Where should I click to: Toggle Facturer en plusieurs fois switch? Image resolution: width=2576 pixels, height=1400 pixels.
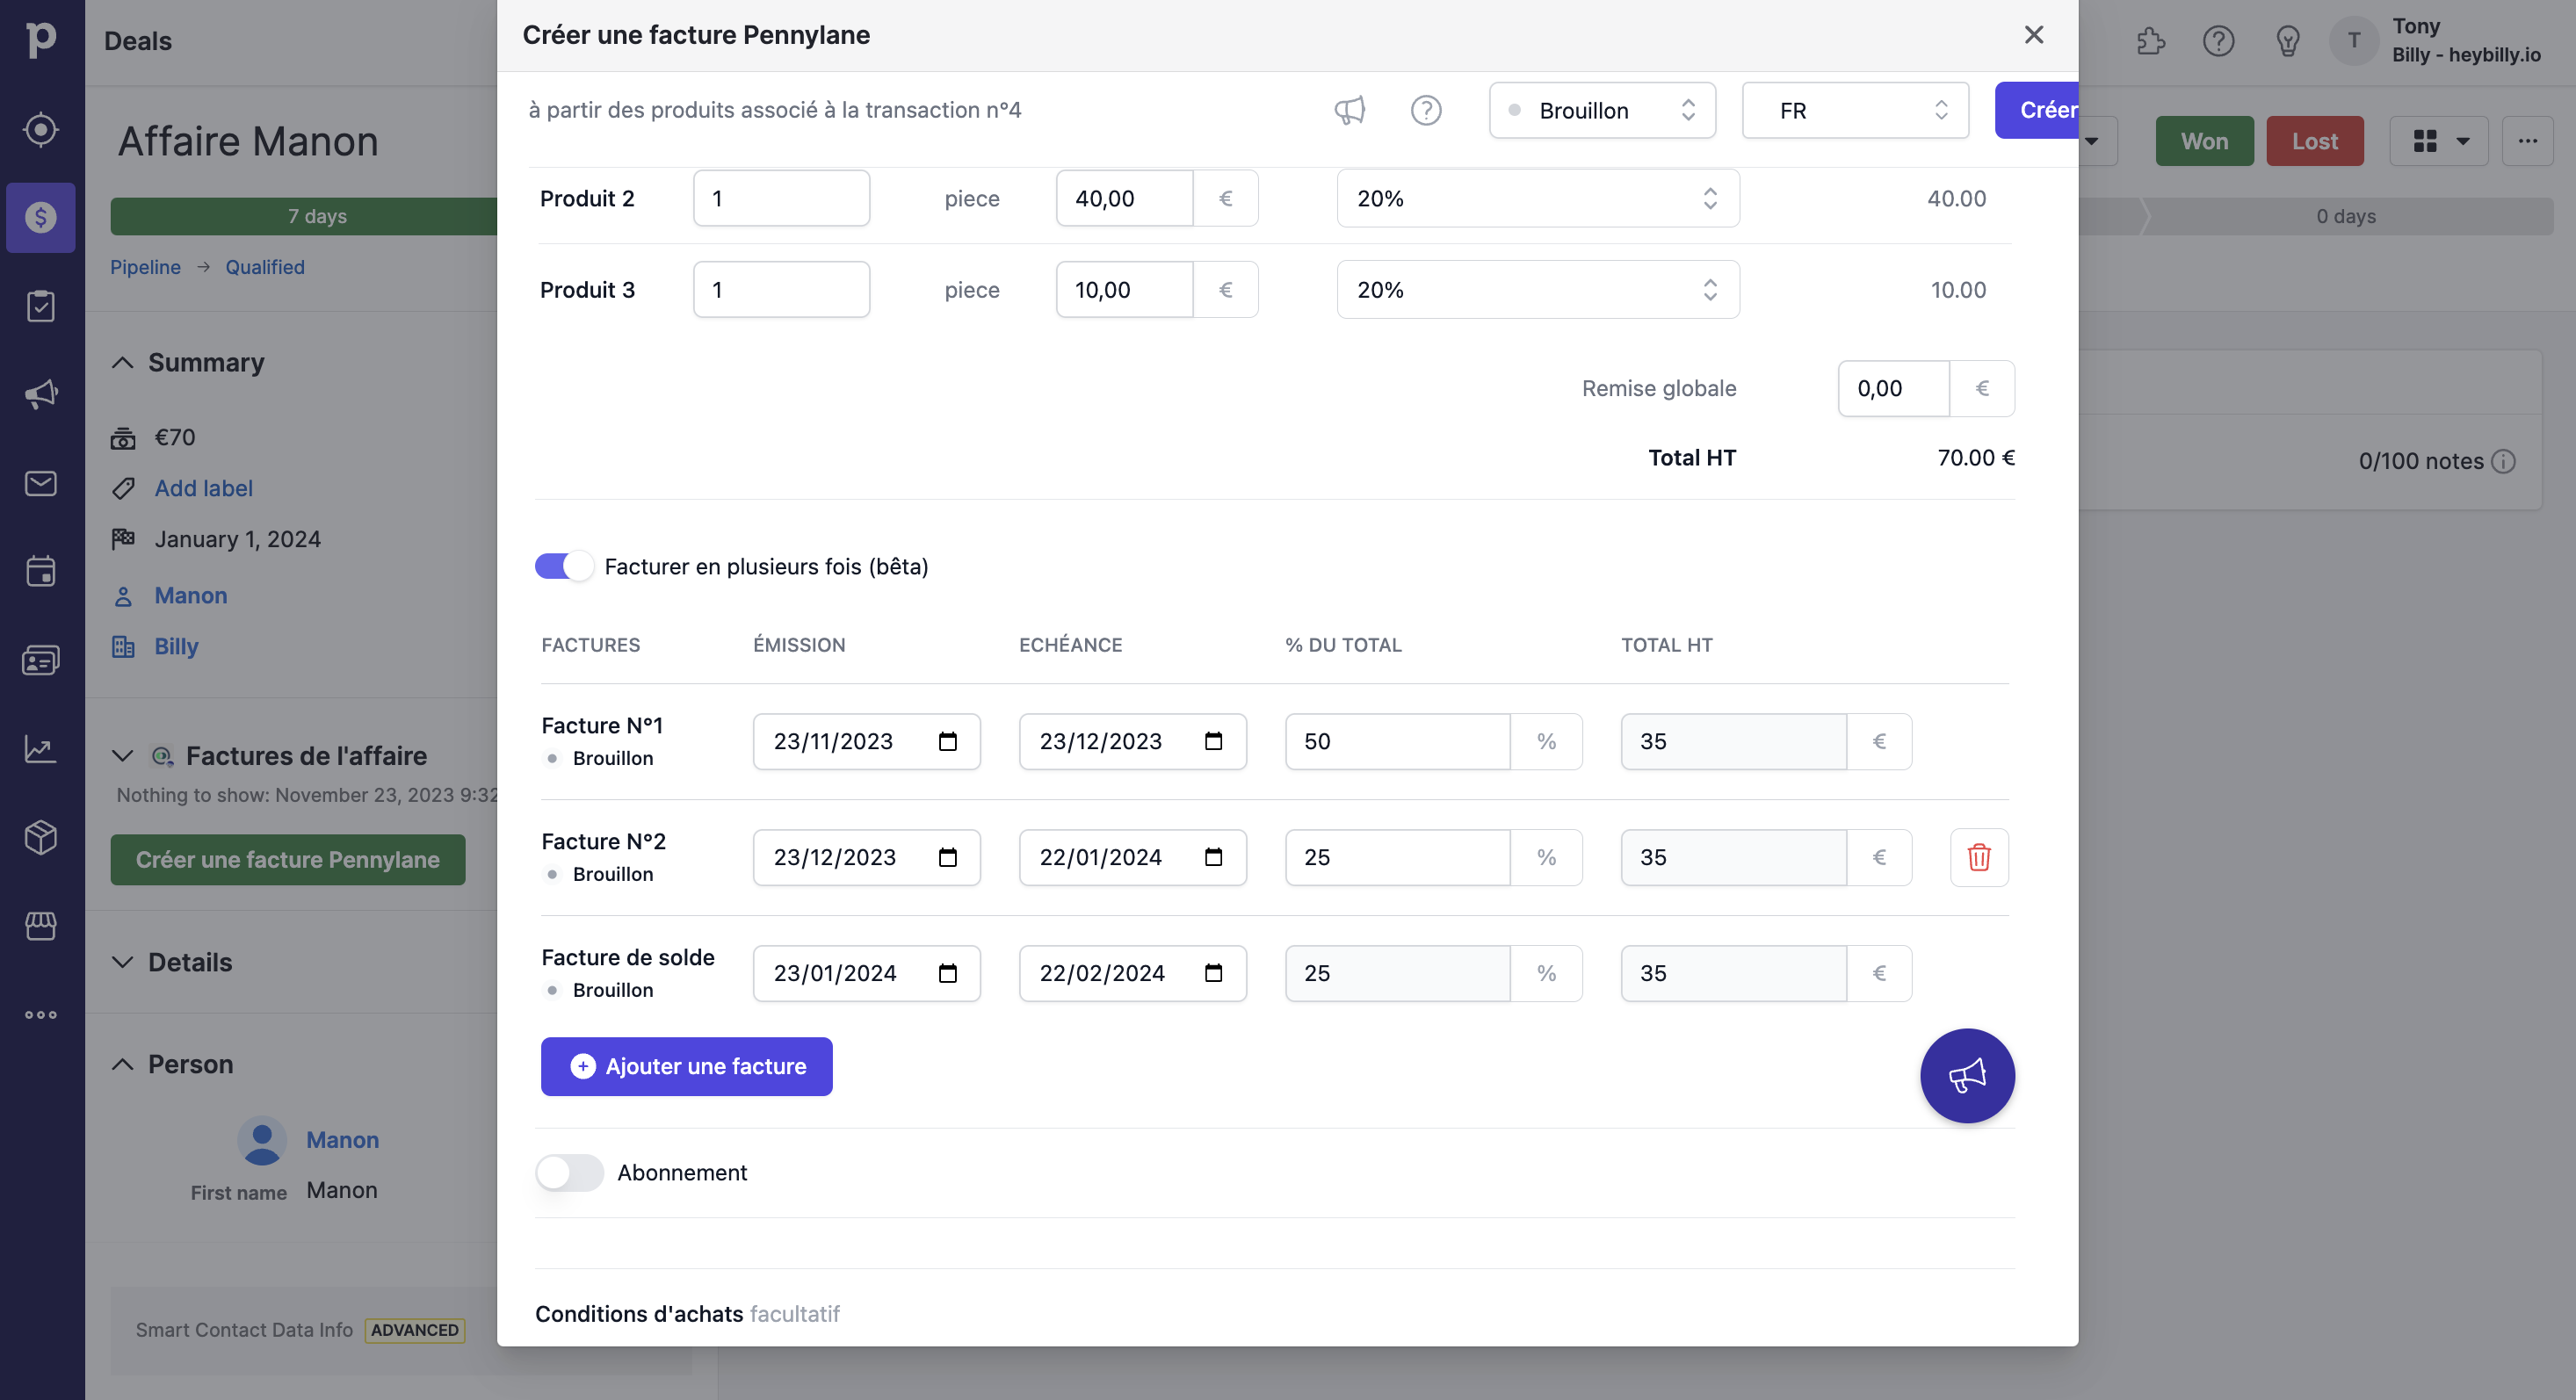click(x=564, y=566)
